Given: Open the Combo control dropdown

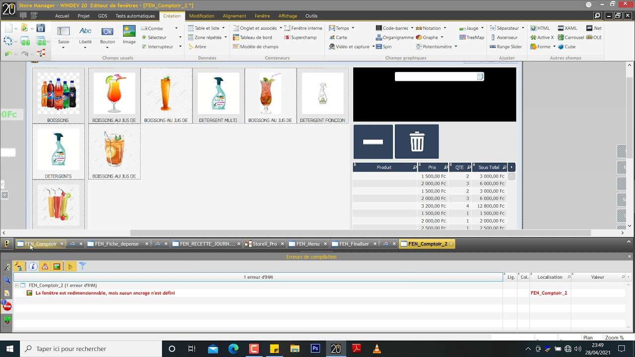Looking at the screenshot, I should pyautogui.click(x=176, y=28).
